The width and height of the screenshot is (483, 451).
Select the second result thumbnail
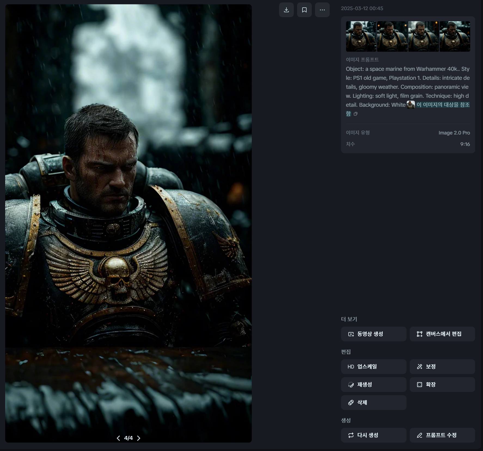click(x=392, y=36)
